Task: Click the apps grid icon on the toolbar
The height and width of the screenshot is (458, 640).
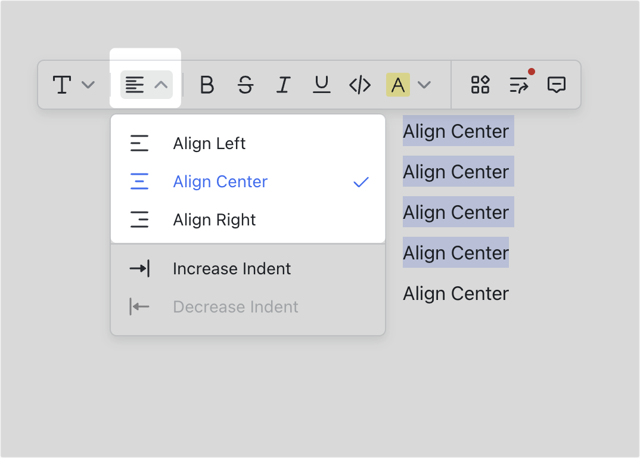Action: pos(480,85)
